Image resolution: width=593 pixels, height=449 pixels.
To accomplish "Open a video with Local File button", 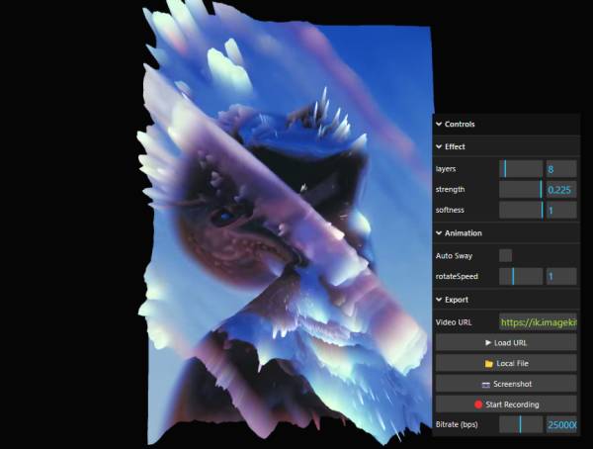I will [505, 363].
